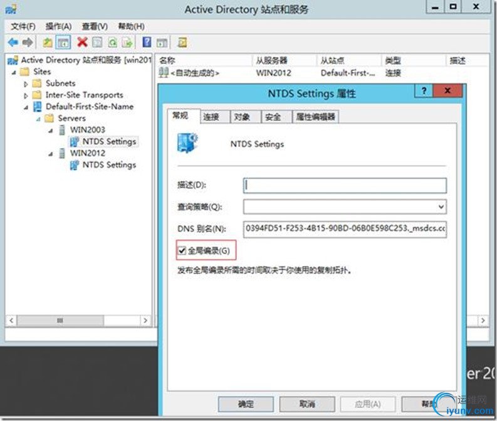The height and width of the screenshot is (421, 497).
Task: Click the left pane scrollbar left arrow
Action: click(11, 321)
